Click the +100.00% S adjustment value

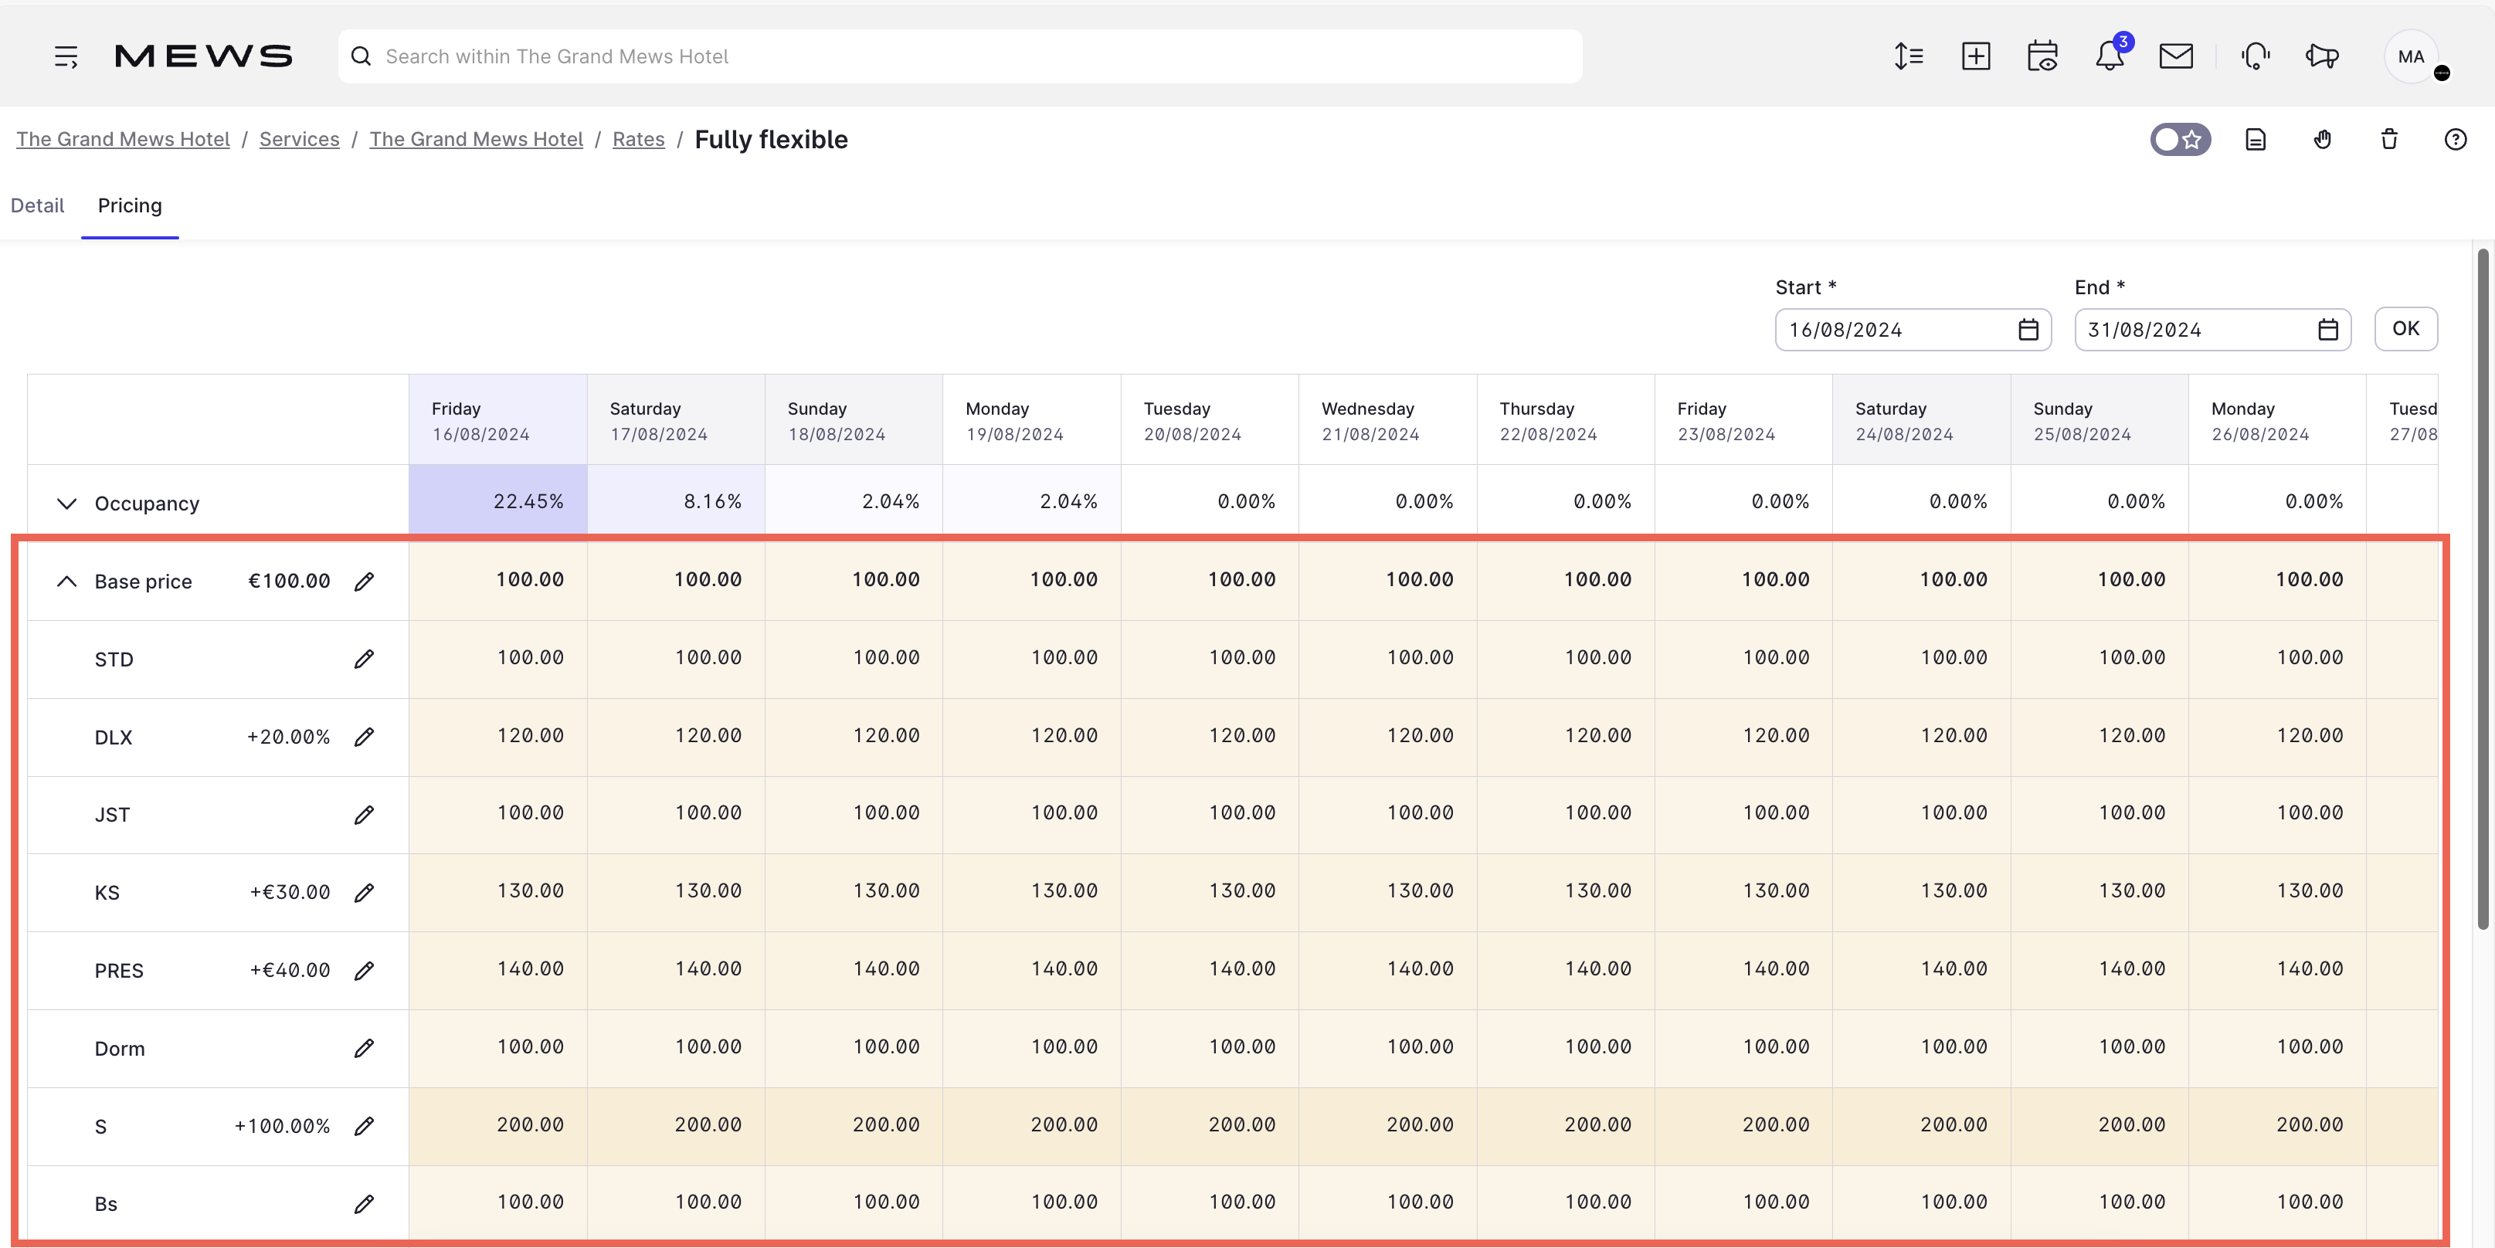(282, 1127)
